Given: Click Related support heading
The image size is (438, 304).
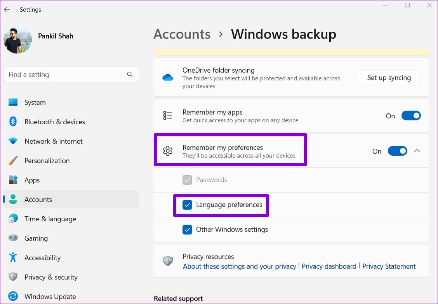Looking at the screenshot, I should pos(178,299).
